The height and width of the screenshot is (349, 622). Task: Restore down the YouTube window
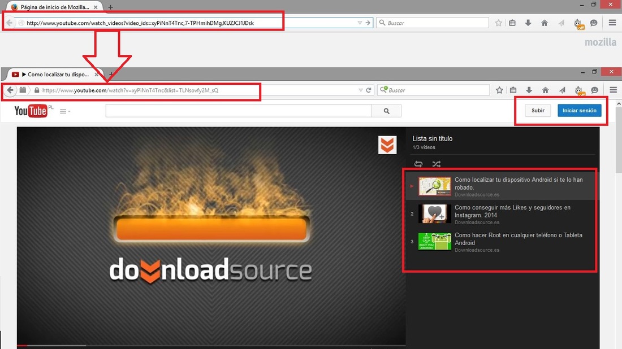pos(594,72)
